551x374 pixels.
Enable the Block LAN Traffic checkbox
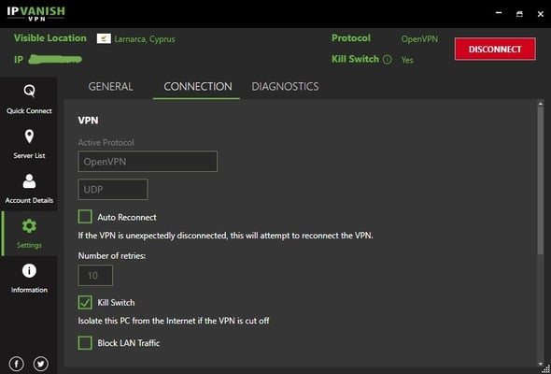point(85,343)
